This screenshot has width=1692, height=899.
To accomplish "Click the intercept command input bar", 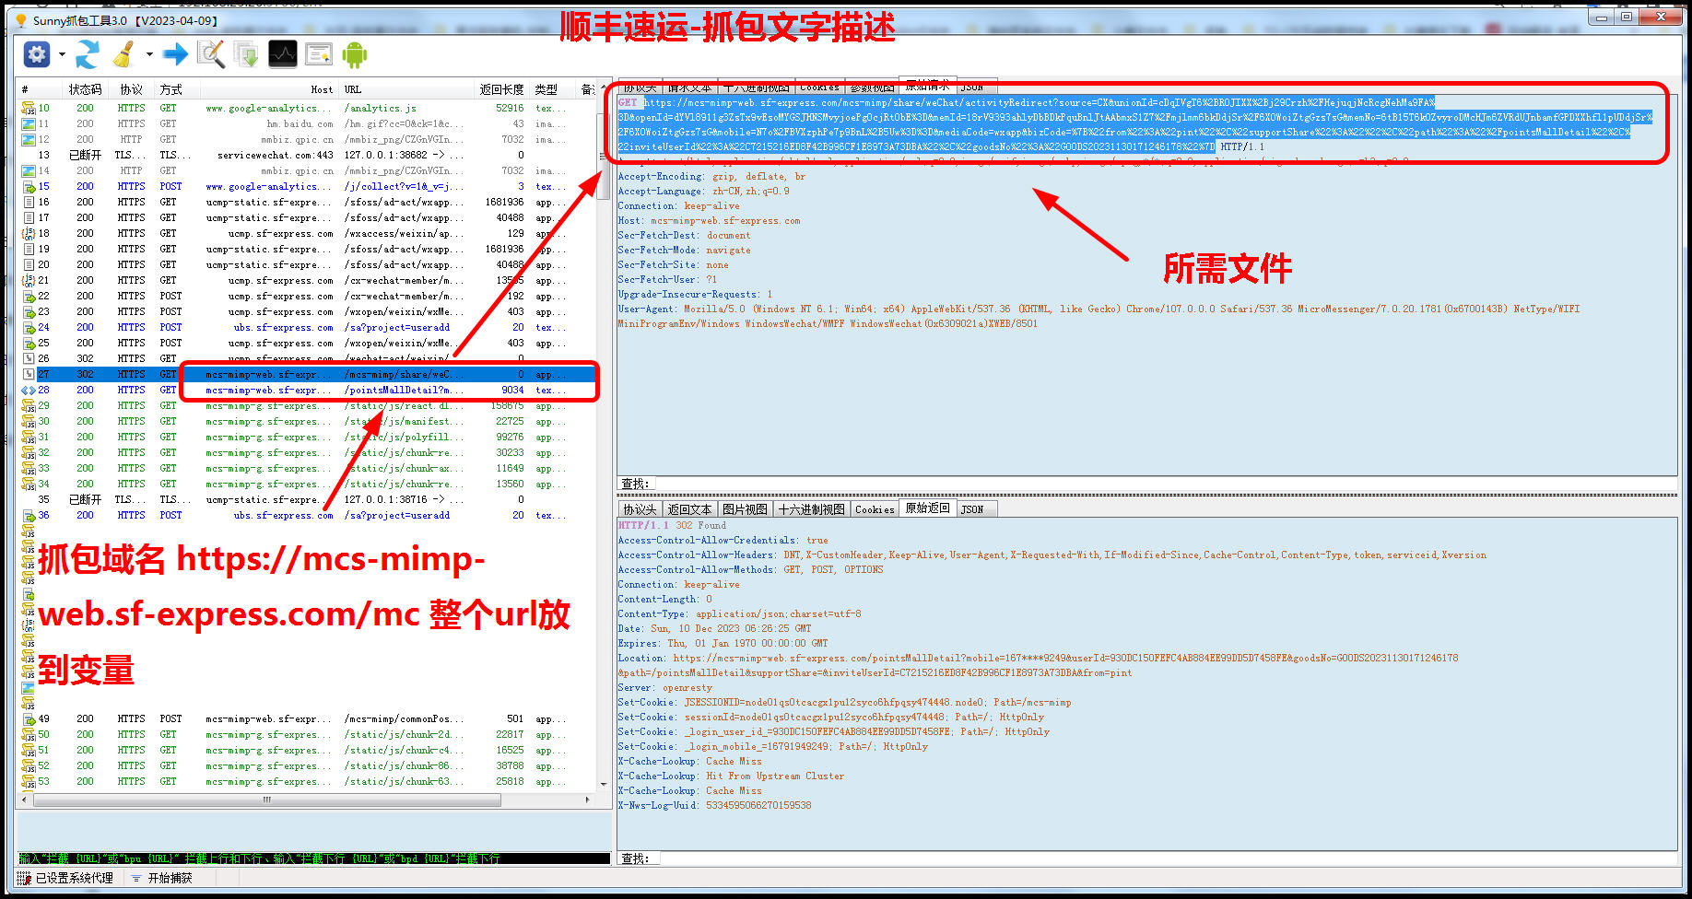I will click(x=313, y=858).
